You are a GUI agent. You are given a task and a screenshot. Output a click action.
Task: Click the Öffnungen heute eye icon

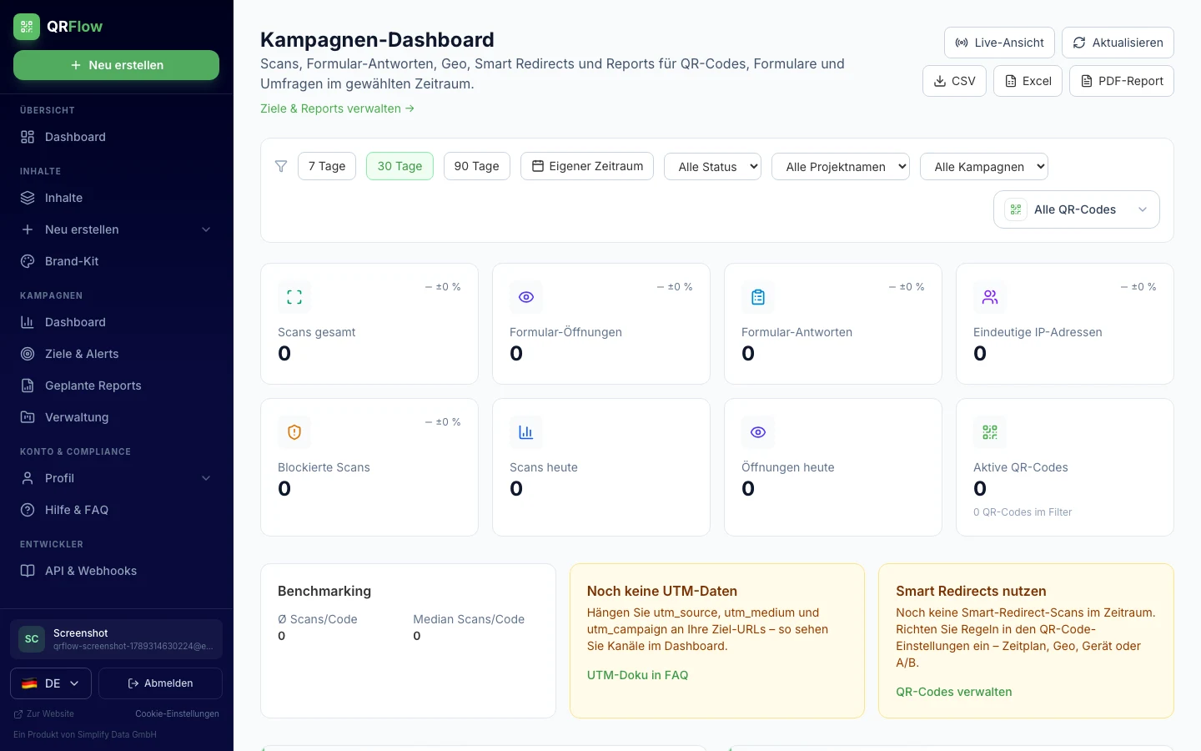coord(758,432)
